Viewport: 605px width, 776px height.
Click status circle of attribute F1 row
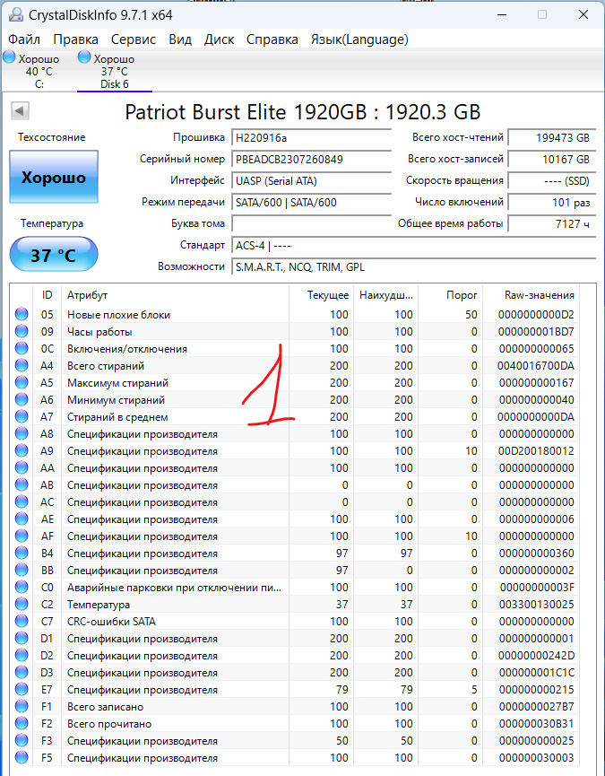click(22, 707)
